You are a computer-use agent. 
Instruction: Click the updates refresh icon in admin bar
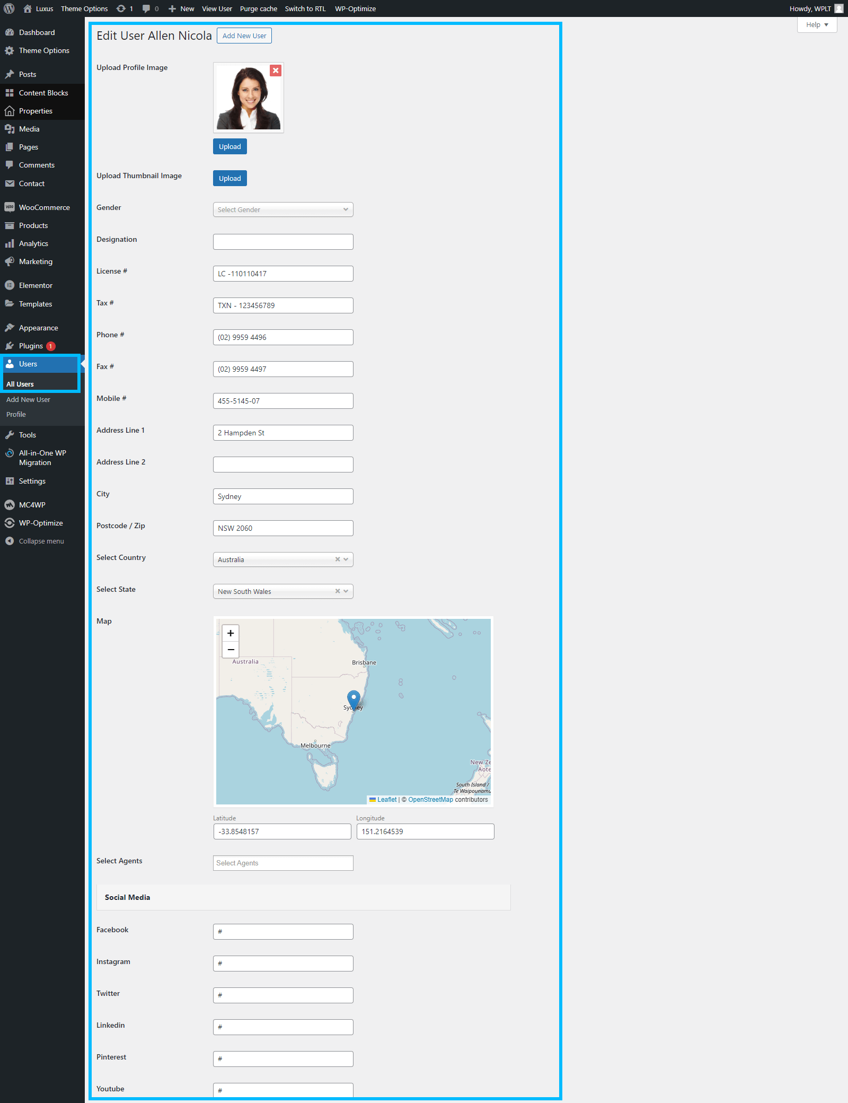click(x=121, y=8)
